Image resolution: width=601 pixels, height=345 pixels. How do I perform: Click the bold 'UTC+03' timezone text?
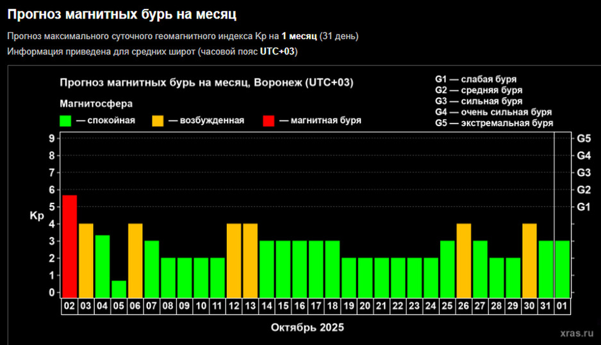point(277,52)
